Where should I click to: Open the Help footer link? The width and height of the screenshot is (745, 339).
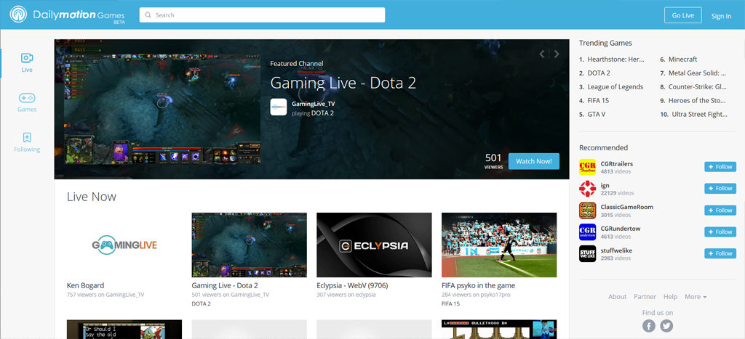point(670,297)
